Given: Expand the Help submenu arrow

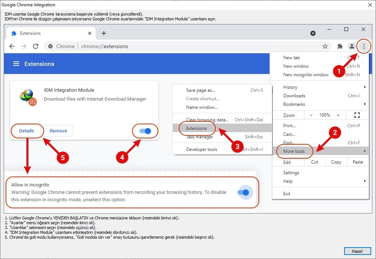Looking at the screenshot, I should pos(365,181).
